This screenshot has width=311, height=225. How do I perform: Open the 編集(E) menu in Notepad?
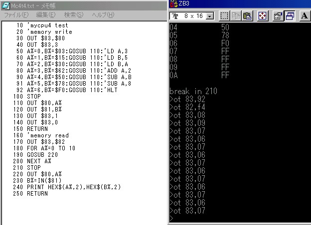[x=46, y=15]
